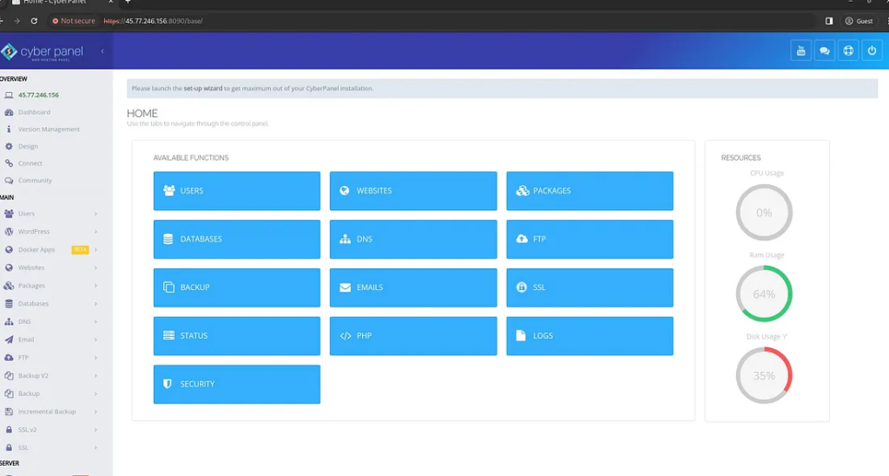889x476 pixels.
Task: Open Dashboard from the sidebar
Action: pyautogui.click(x=34, y=112)
